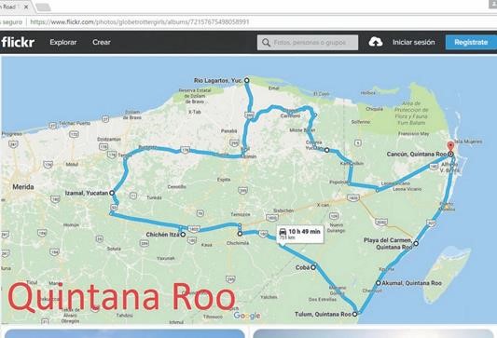
Task: Open a new browser tab
Action: pyautogui.click(x=43, y=7)
